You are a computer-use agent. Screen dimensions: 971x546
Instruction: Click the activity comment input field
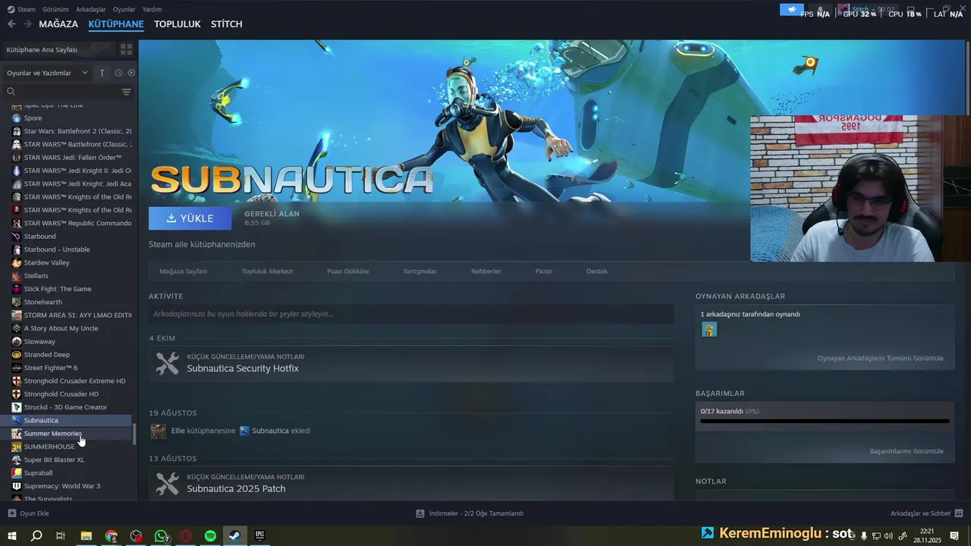pyautogui.click(x=411, y=314)
